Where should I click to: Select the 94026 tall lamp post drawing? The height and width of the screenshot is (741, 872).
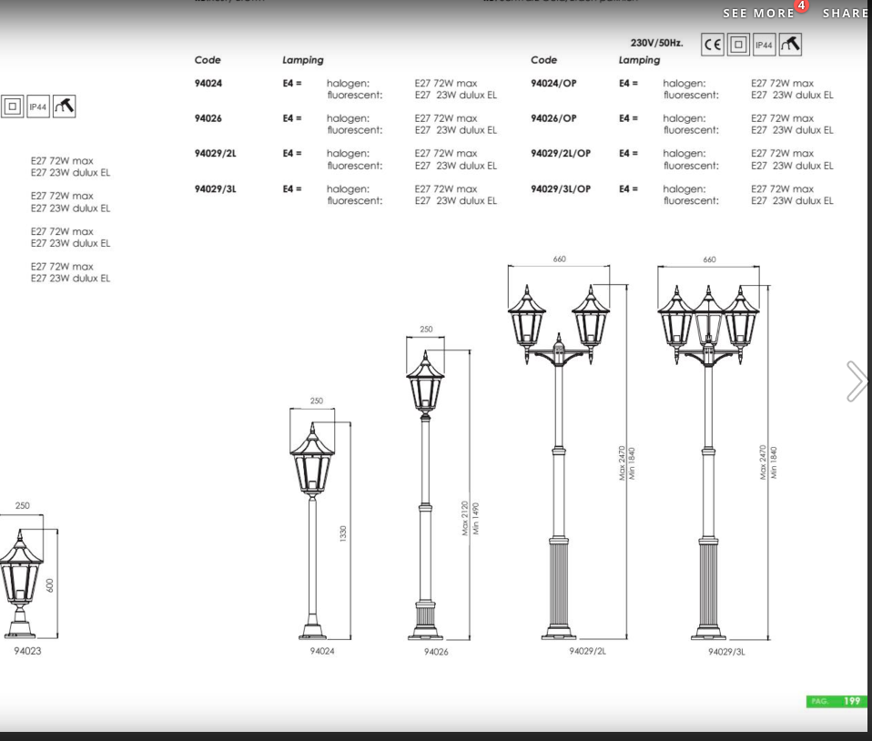click(x=424, y=492)
